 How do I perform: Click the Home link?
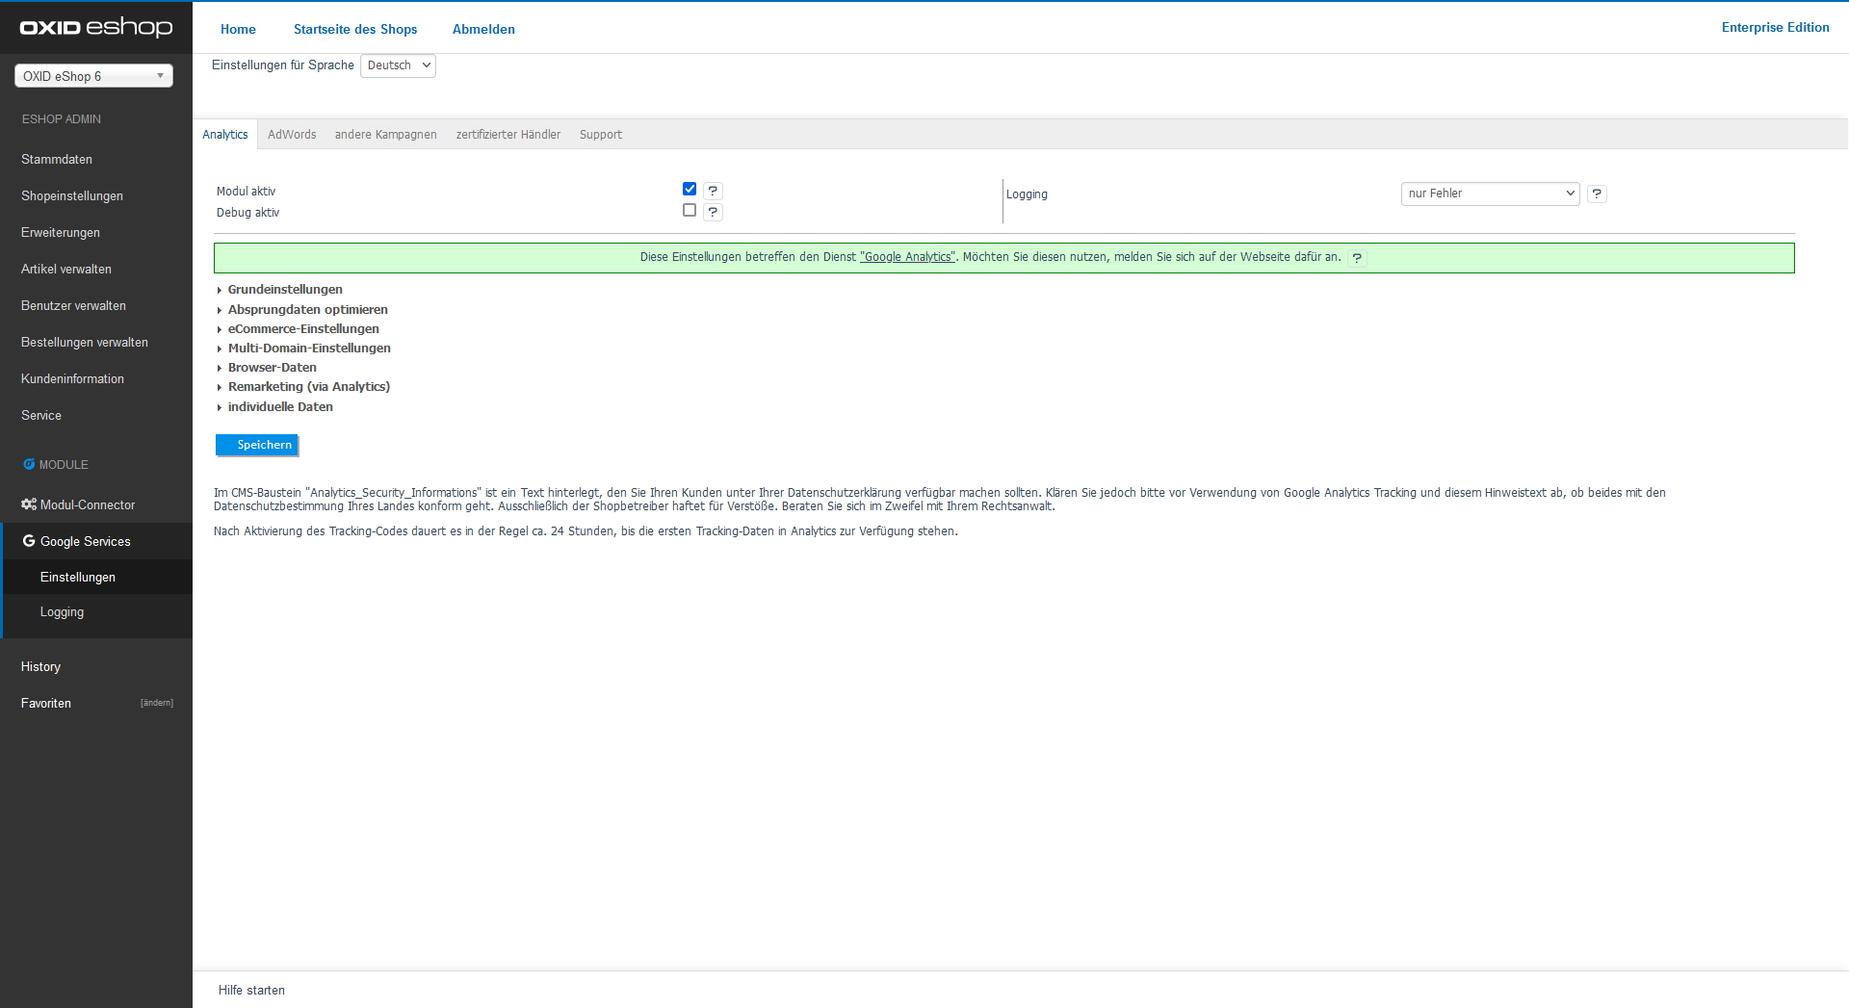point(238,29)
